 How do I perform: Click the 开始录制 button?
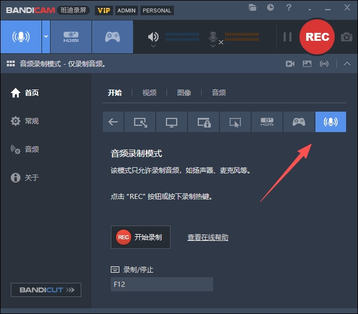click(140, 237)
